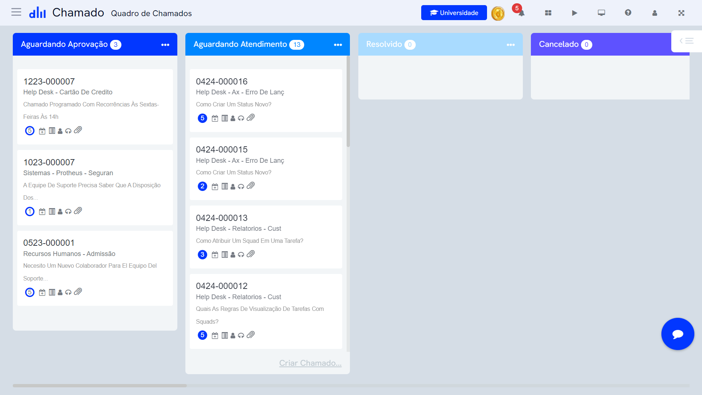Click 'Sistemas - Protheus - Seguran' text
Screen dimensions: 702x395
pyautogui.click(x=68, y=173)
